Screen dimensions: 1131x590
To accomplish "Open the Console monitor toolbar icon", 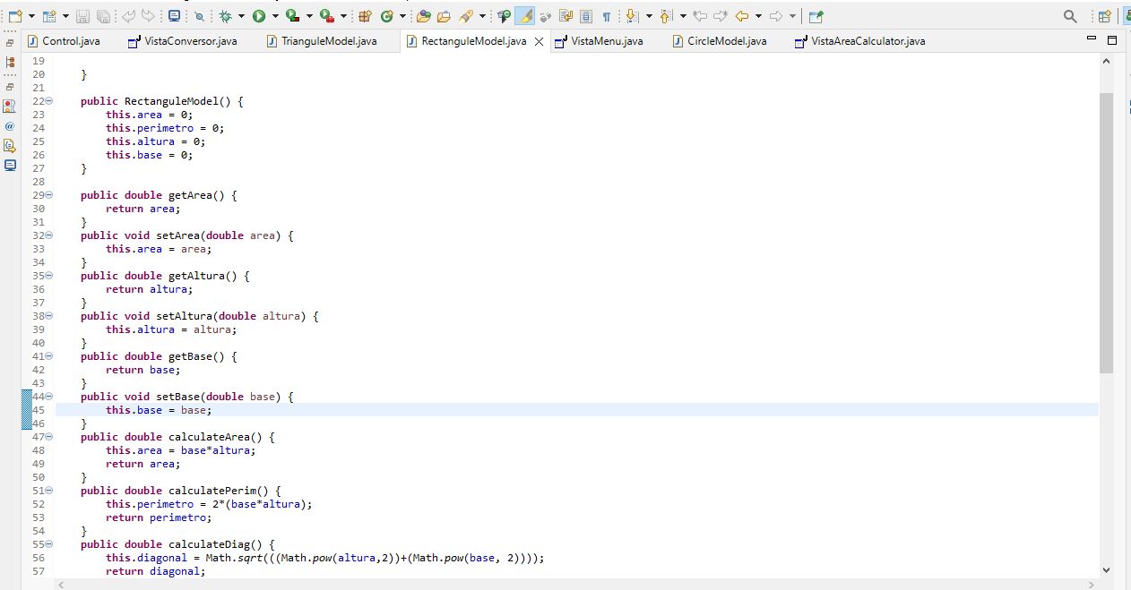I will [x=174, y=16].
